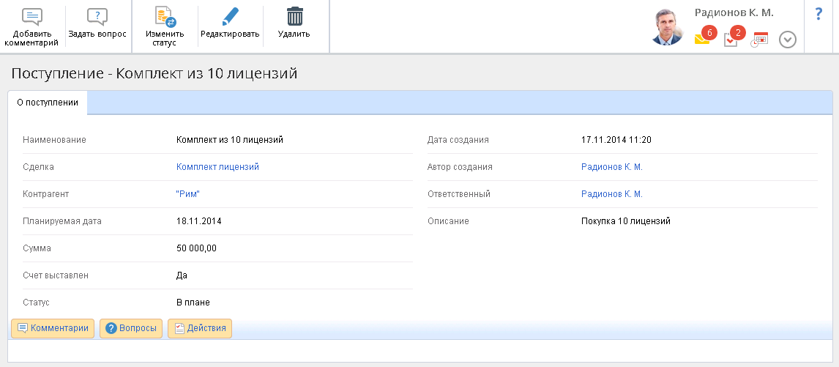Open the Комплект лицензий deal link
839x367 pixels.
coord(217,167)
